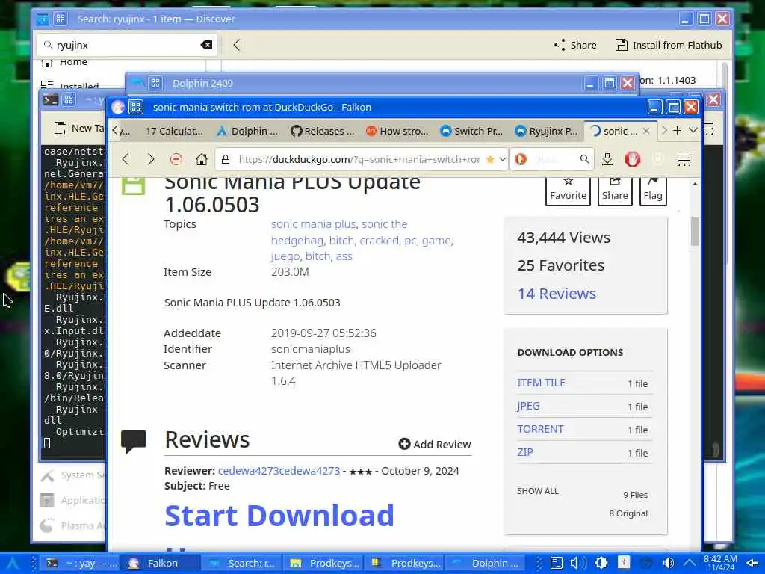Viewport: 765px width, 574px height.
Task: Click Install from Flathub in Discover
Action: pyautogui.click(x=669, y=45)
